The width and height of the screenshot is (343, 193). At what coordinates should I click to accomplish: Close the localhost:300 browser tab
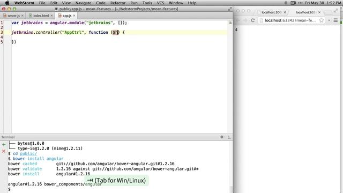click(x=285, y=12)
